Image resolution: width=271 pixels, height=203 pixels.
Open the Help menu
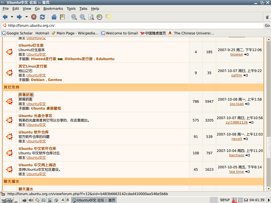click(95, 9)
